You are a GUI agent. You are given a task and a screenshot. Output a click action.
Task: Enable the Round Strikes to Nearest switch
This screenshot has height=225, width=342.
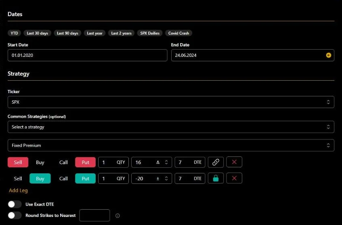click(15, 215)
